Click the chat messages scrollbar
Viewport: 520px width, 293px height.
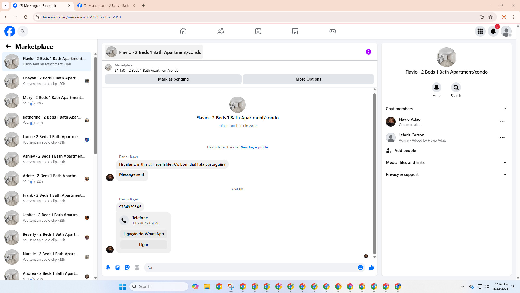coord(375,174)
